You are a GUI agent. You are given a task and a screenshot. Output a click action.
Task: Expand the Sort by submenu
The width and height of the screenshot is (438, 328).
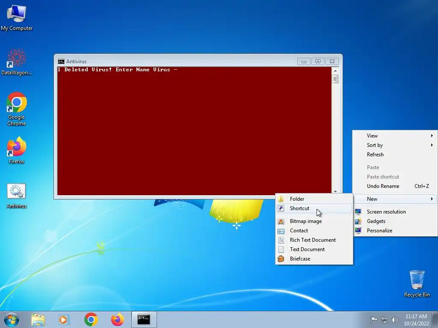[x=395, y=145]
